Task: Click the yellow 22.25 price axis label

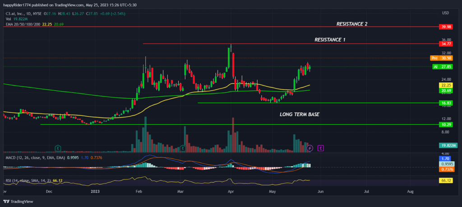Action: [445, 85]
